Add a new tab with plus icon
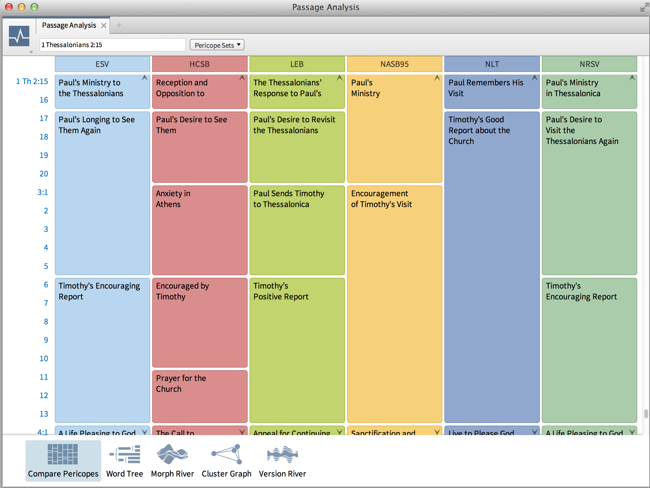The image size is (650, 488). [x=119, y=25]
